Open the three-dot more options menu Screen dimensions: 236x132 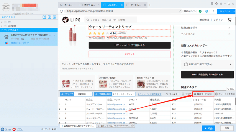pos(213,11)
